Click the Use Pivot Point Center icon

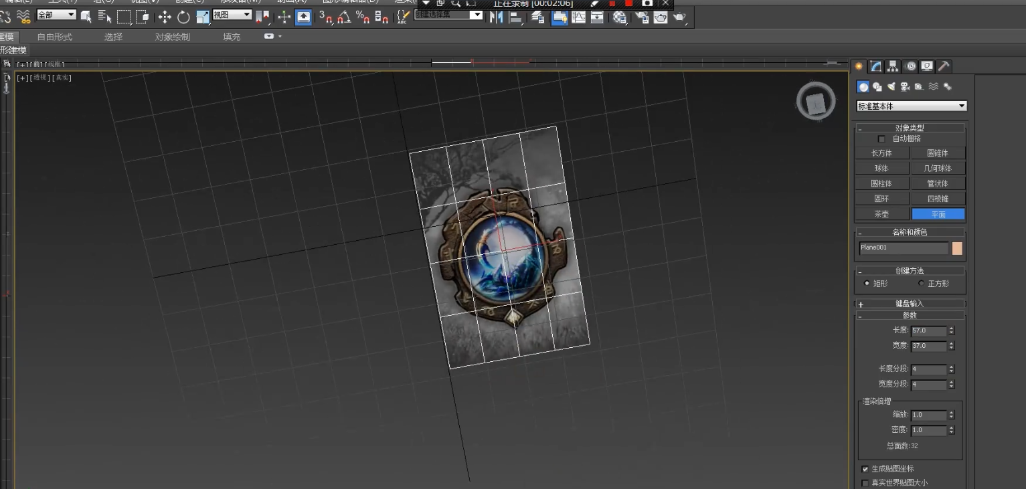coord(262,17)
